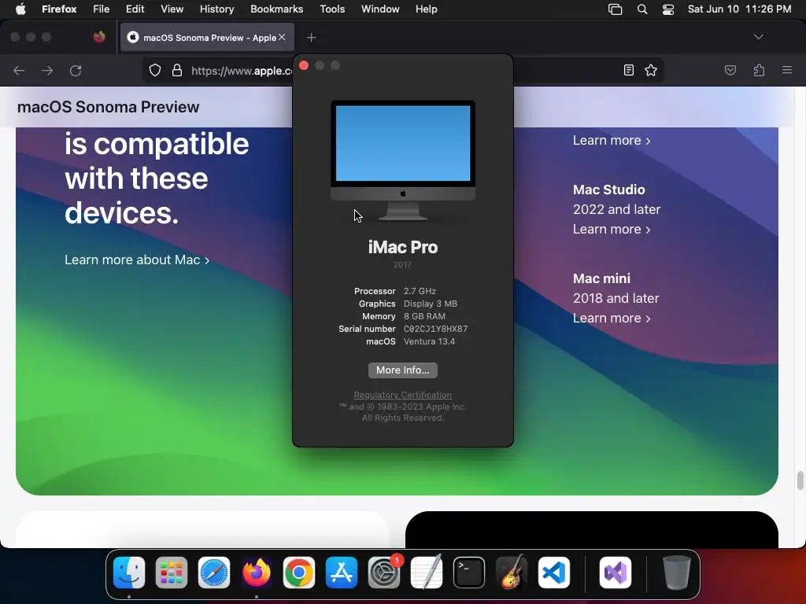Switch to Firefox in the Dock
The width and height of the screenshot is (806, 604).
point(257,573)
